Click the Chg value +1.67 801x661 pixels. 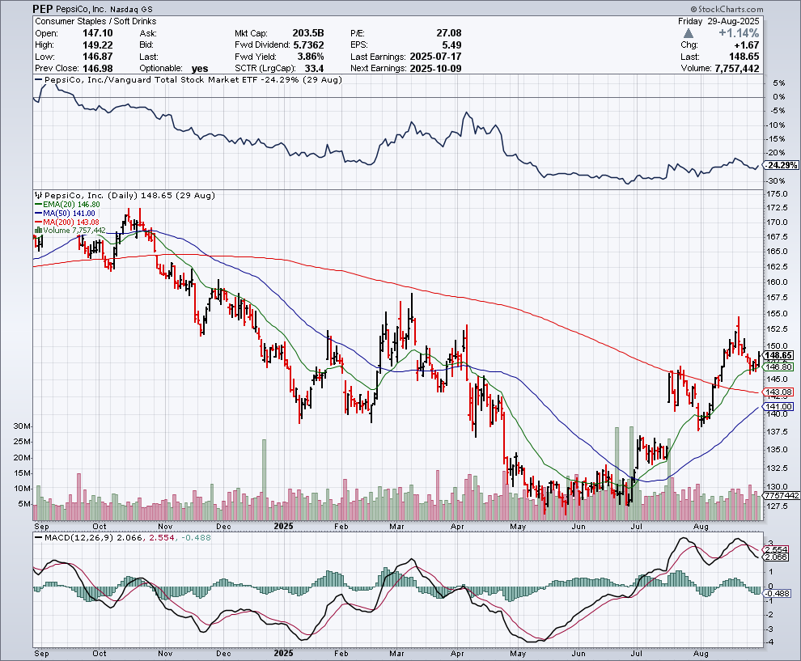[x=747, y=45]
